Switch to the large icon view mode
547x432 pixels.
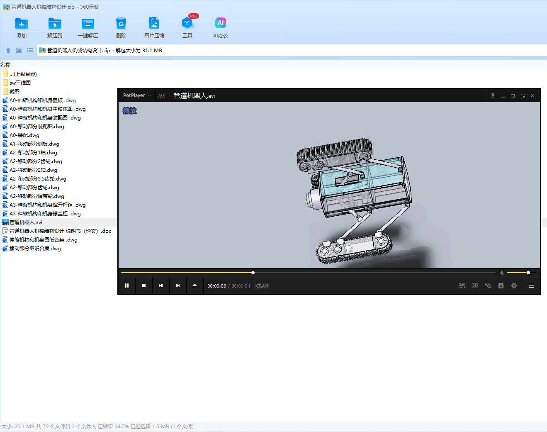click(x=19, y=50)
